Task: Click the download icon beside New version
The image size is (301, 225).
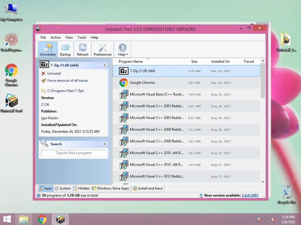Action: pyautogui.click(x=201, y=195)
